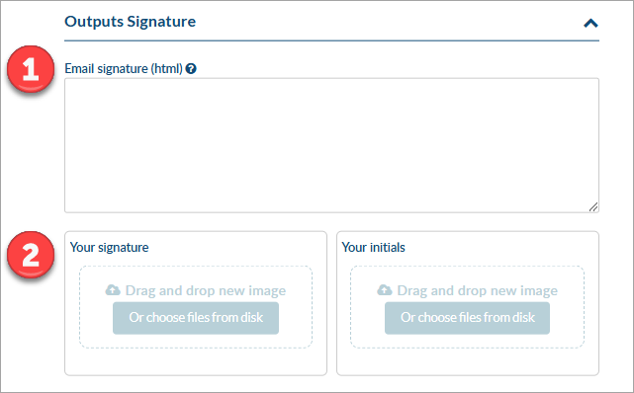Click the Your signature panel title

pyautogui.click(x=109, y=247)
